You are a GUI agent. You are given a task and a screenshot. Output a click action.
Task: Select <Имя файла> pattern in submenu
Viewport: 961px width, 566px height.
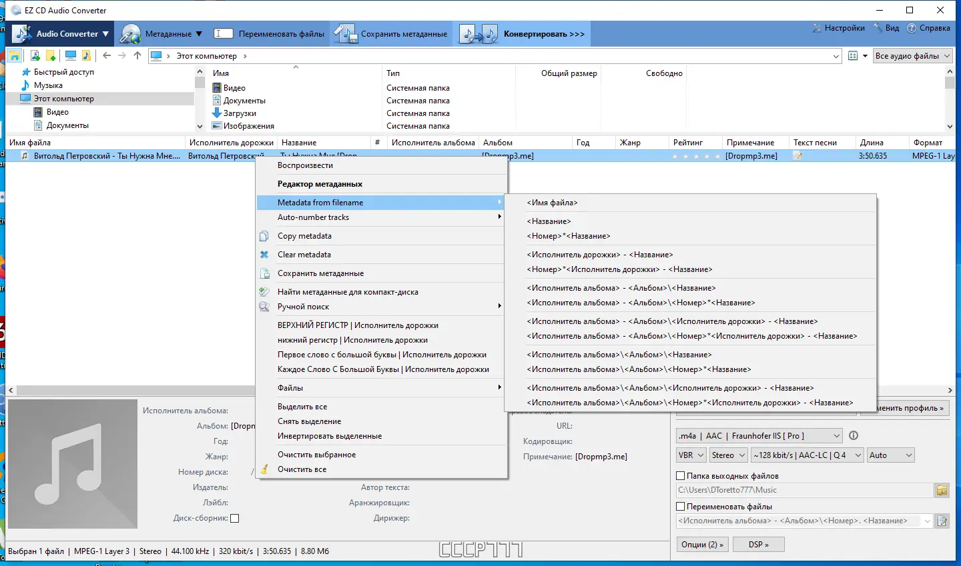click(x=690, y=203)
